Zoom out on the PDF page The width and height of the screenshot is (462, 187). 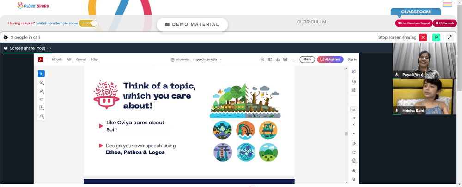point(353,179)
